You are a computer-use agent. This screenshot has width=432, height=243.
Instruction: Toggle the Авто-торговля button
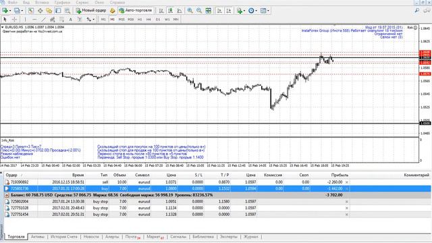pyautogui.click(x=136, y=11)
